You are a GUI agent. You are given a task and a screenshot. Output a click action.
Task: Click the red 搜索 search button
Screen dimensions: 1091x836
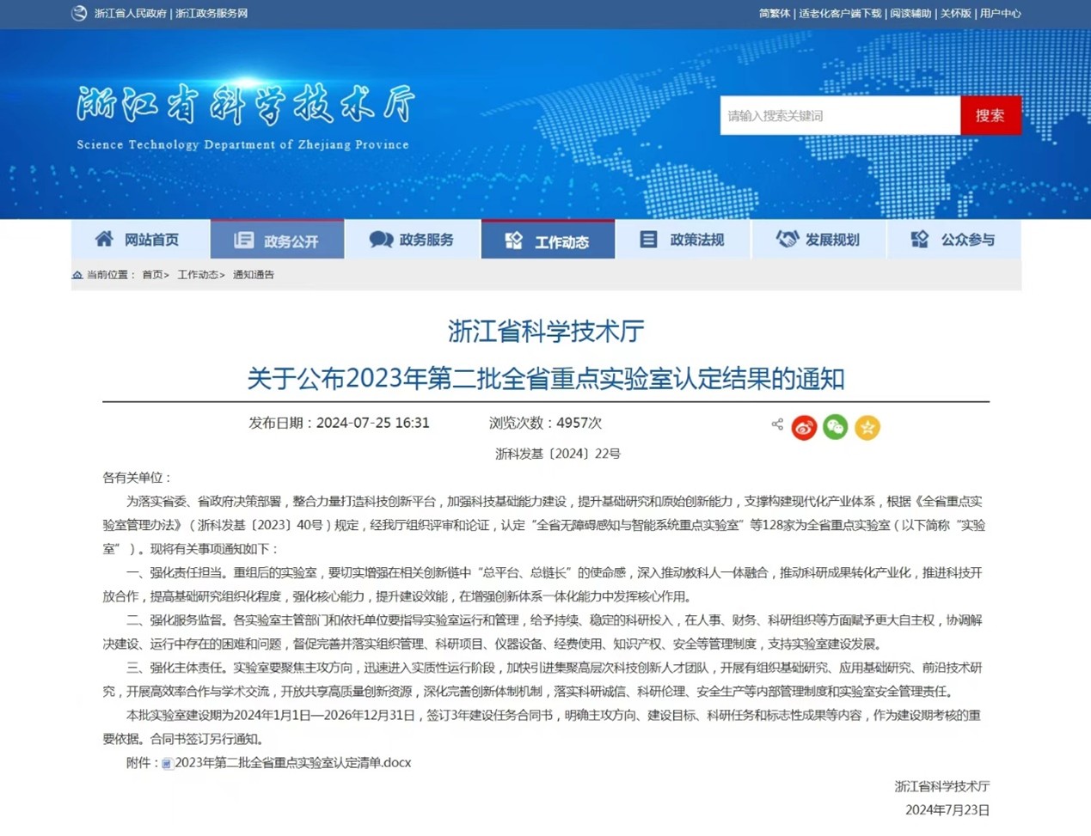[990, 115]
